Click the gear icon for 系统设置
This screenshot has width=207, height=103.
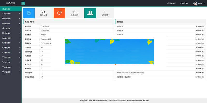(x=3, y=33)
